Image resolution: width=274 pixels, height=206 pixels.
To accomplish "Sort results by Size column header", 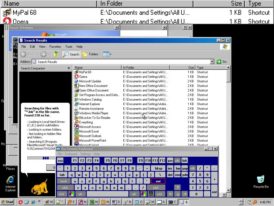I will coord(182,67).
